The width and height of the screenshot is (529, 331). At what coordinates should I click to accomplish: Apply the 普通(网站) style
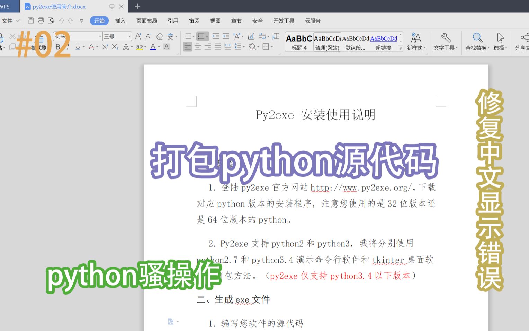[x=327, y=42]
